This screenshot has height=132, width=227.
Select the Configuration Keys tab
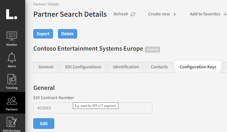click(x=198, y=67)
